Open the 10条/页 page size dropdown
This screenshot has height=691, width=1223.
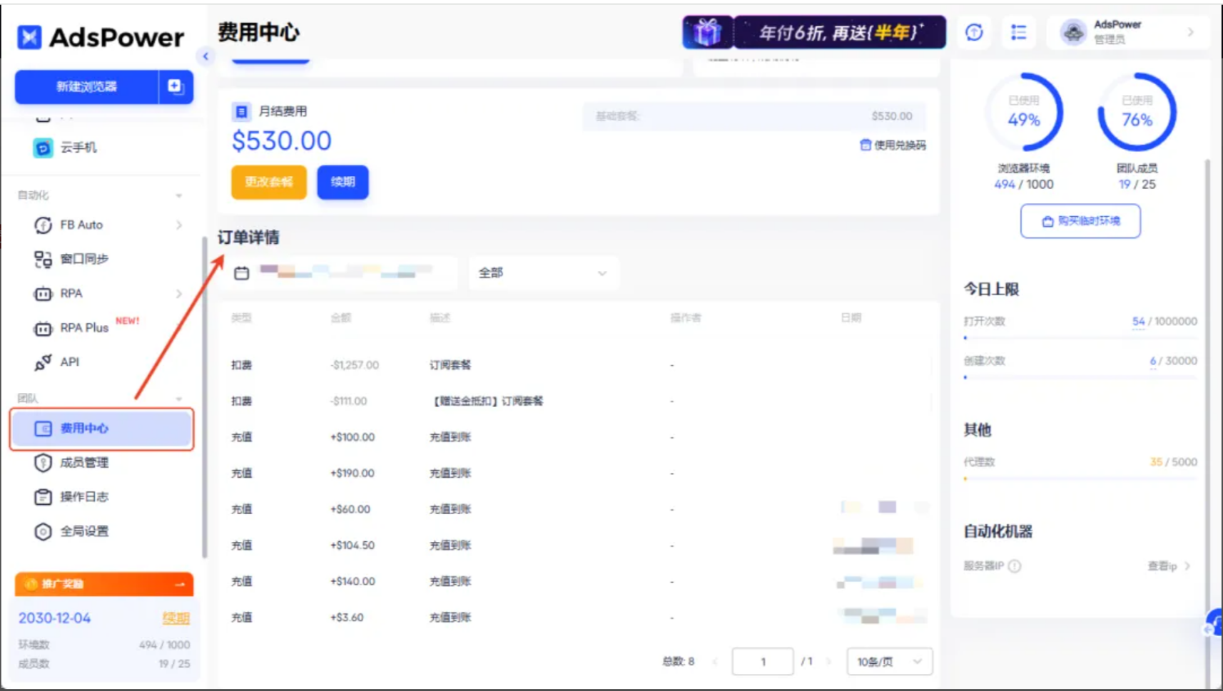[888, 661]
